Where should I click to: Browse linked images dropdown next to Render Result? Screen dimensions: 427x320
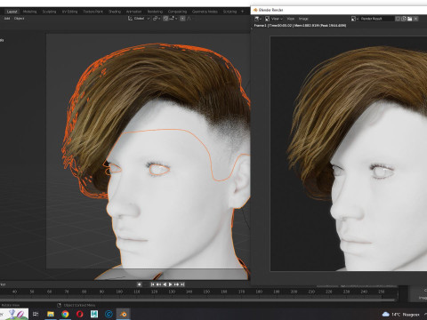pyautogui.click(x=355, y=19)
